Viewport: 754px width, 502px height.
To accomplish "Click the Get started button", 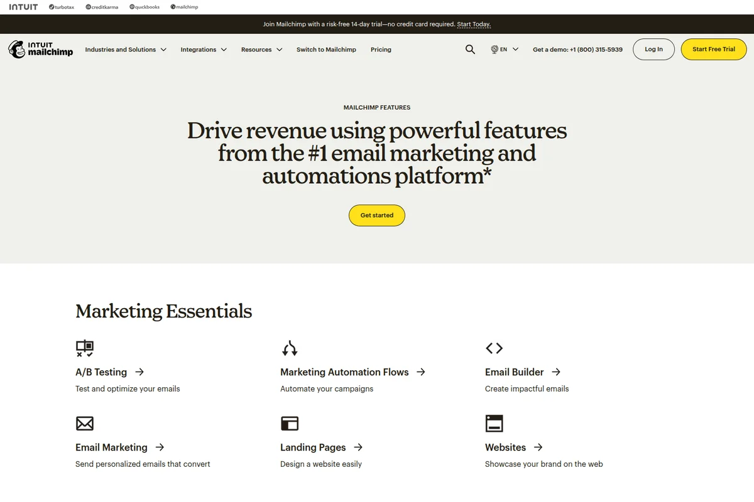I will coord(376,215).
